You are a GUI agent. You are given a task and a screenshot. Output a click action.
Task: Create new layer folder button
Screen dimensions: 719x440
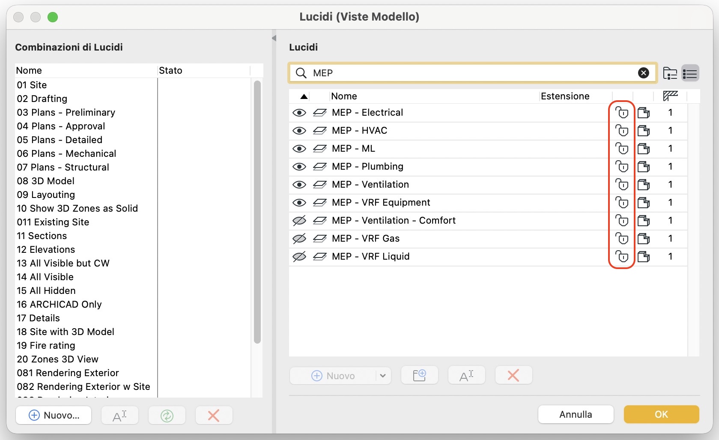419,375
